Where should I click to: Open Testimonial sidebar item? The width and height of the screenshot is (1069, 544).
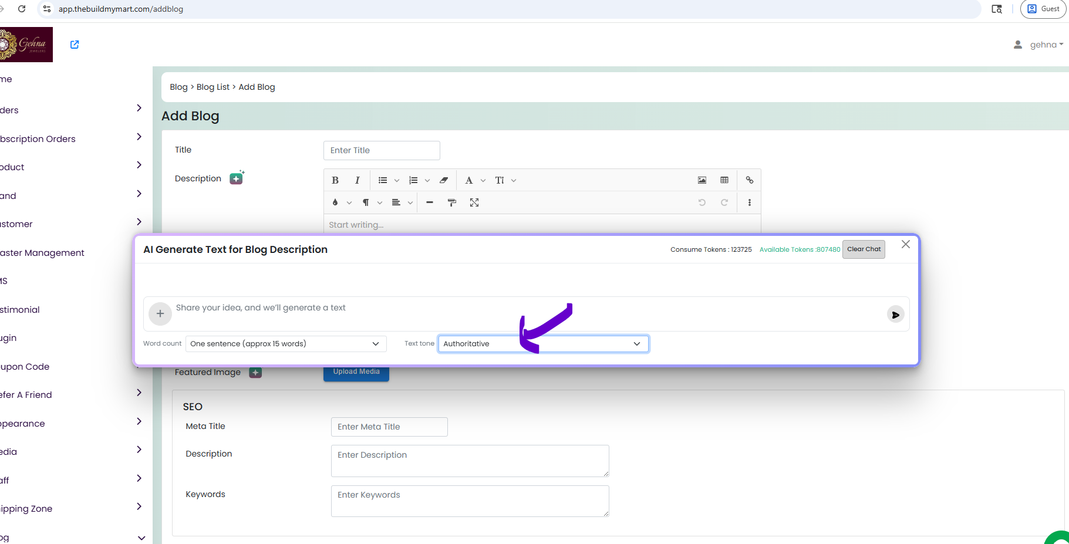point(20,310)
